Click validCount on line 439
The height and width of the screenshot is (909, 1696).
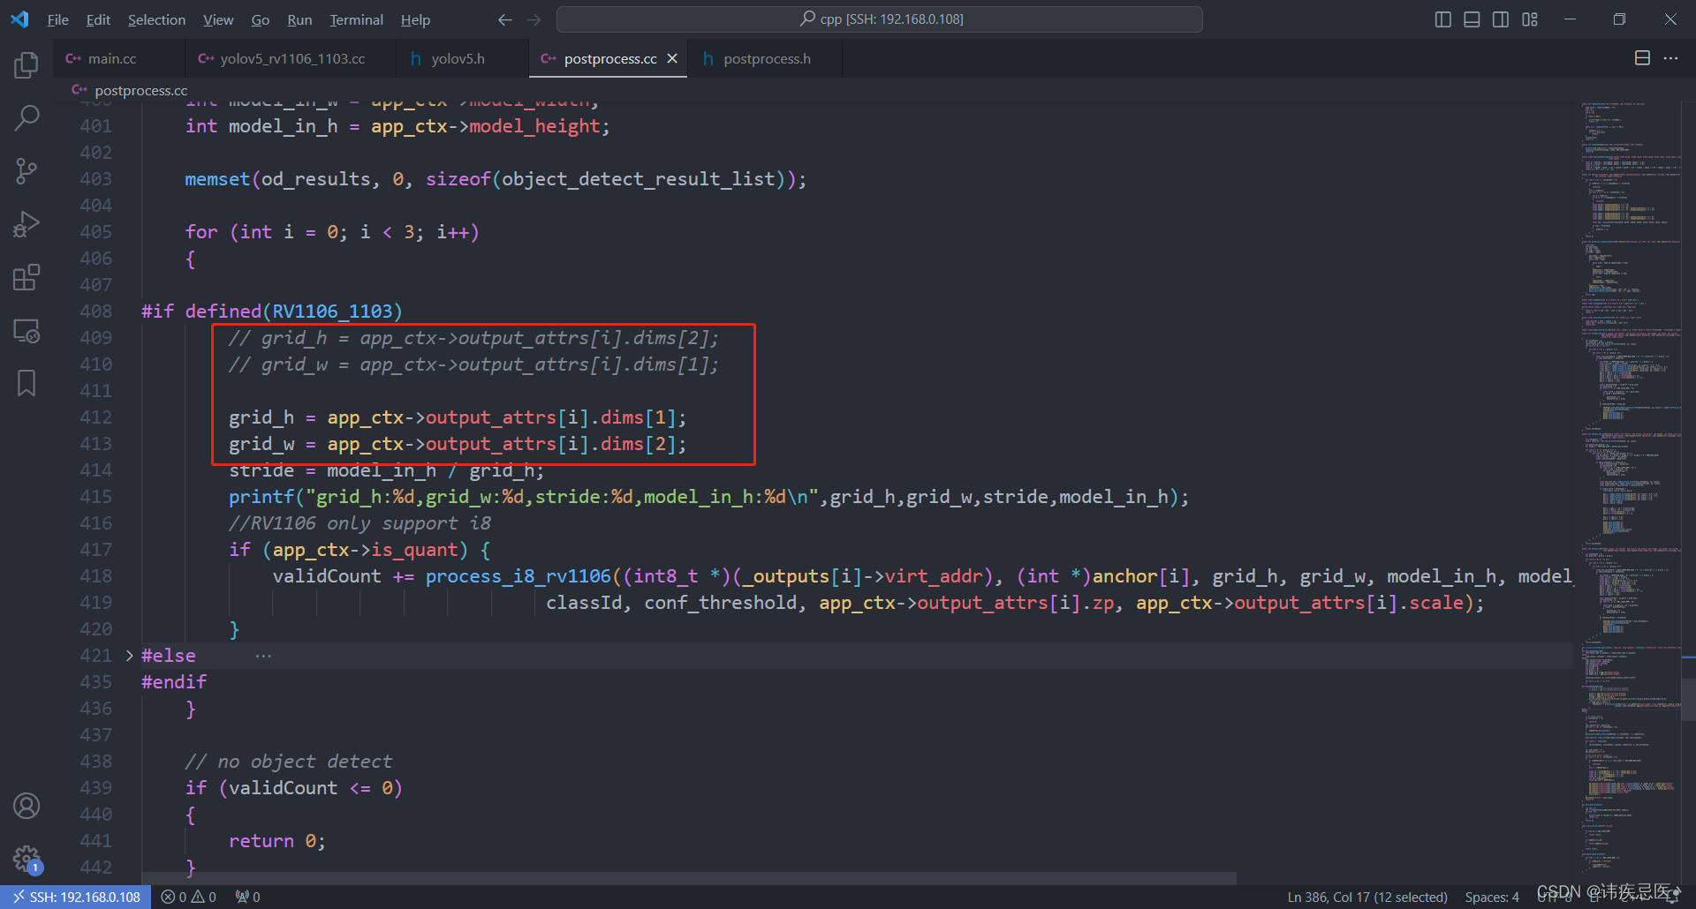pyautogui.click(x=284, y=788)
